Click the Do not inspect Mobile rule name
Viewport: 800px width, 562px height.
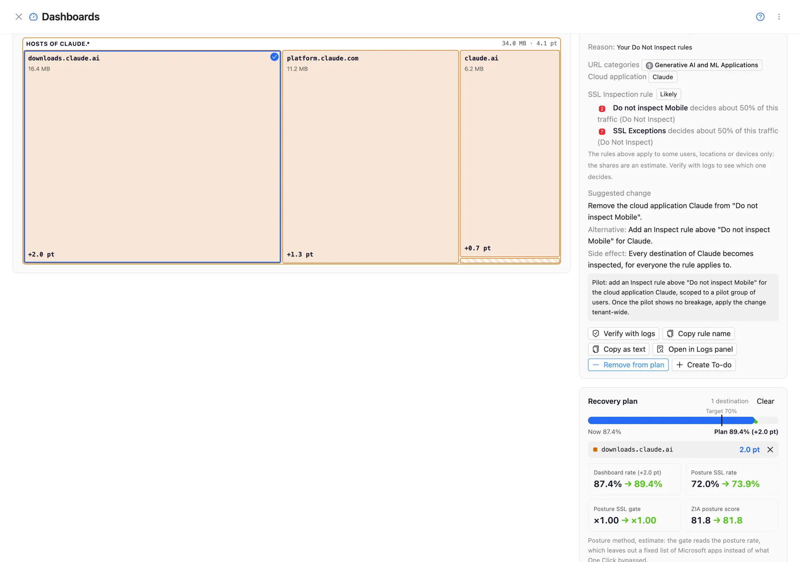tap(650, 108)
